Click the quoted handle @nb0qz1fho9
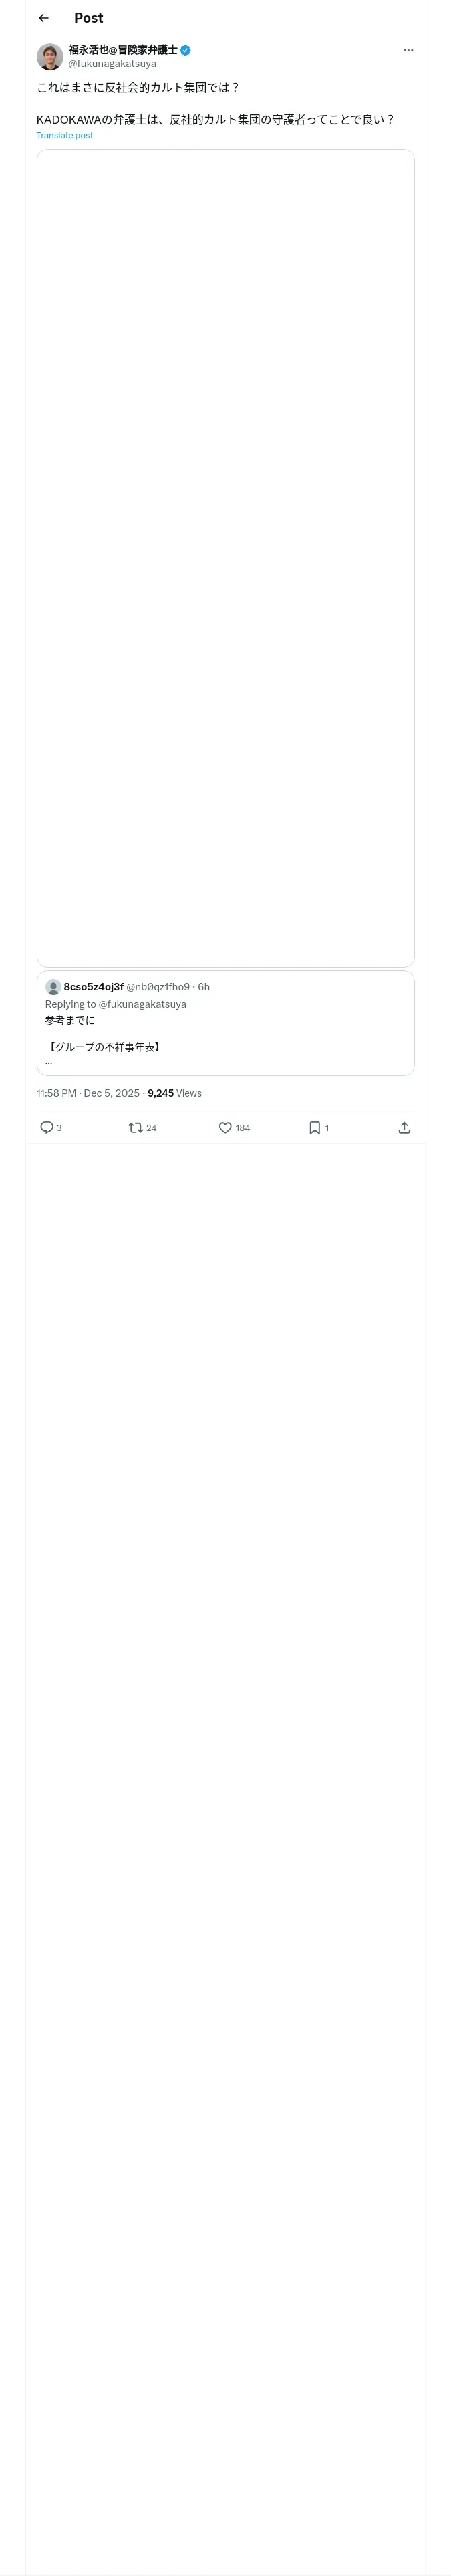This screenshot has height=2576, width=451. pyautogui.click(x=158, y=987)
